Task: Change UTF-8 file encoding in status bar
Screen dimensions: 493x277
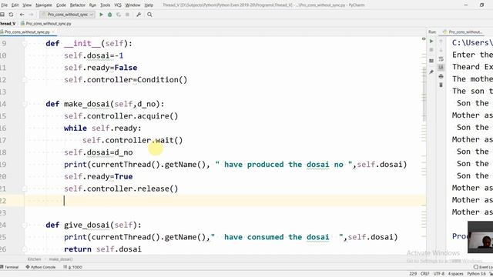Action: [x=439, y=274]
